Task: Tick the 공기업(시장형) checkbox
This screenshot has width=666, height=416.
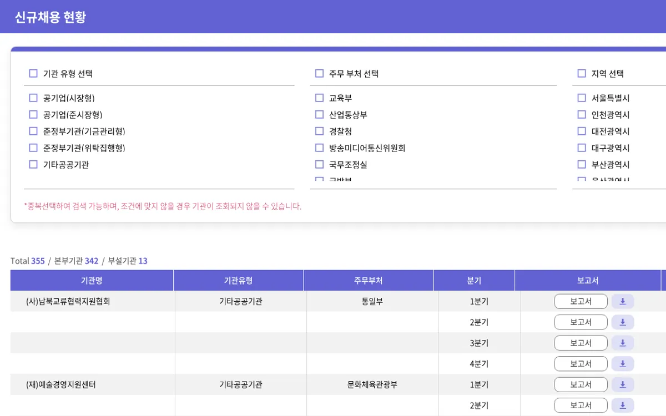Action: 33,98
